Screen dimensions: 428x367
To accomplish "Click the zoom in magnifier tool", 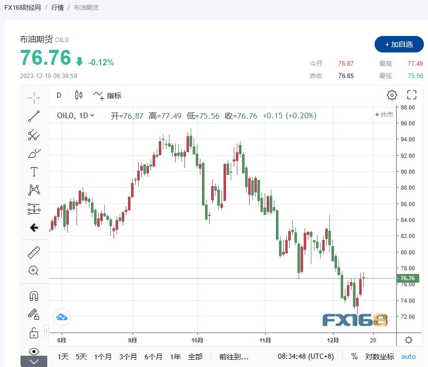I will coord(34,270).
